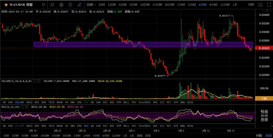
Task: Open the 10秒 refresh interval selector
Action: (x=251, y=5)
